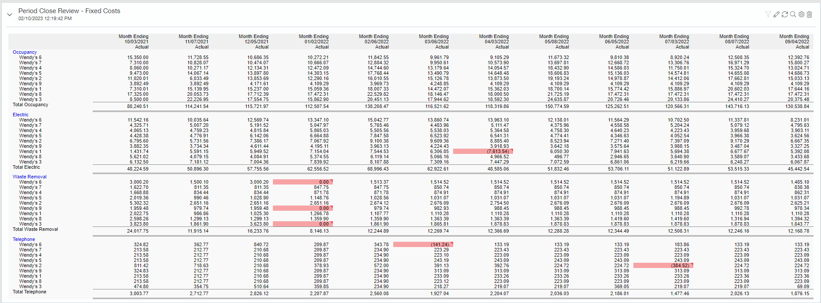The width and height of the screenshot is (821, 303).
Task: Open the Occupancy category link
Action: coord(24,52)
